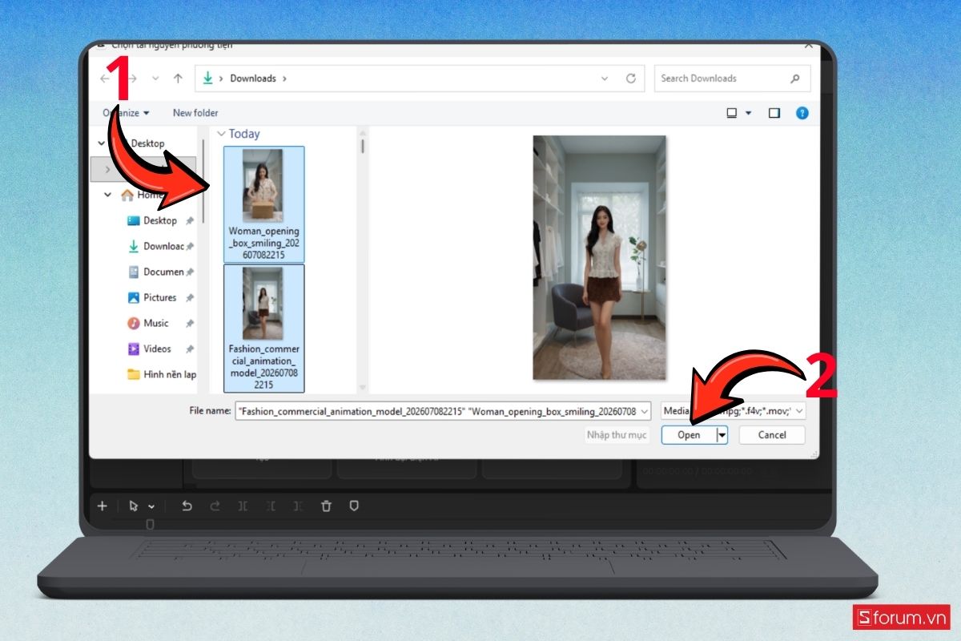Click the Open button
Image resolution: width=961 pixels, height=641 pixels.
coord(689,435)
